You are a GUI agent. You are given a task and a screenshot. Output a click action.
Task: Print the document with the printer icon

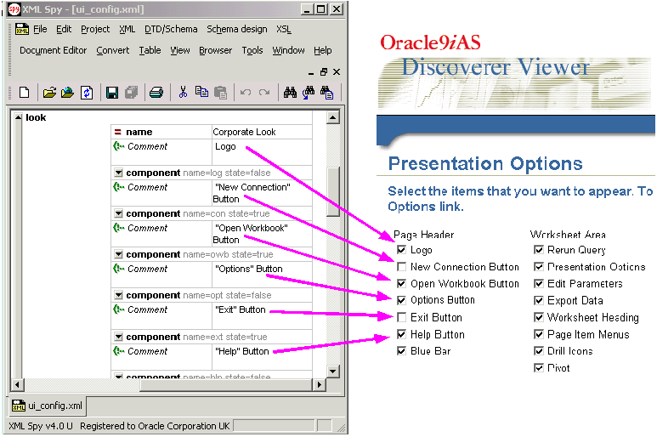156,92
